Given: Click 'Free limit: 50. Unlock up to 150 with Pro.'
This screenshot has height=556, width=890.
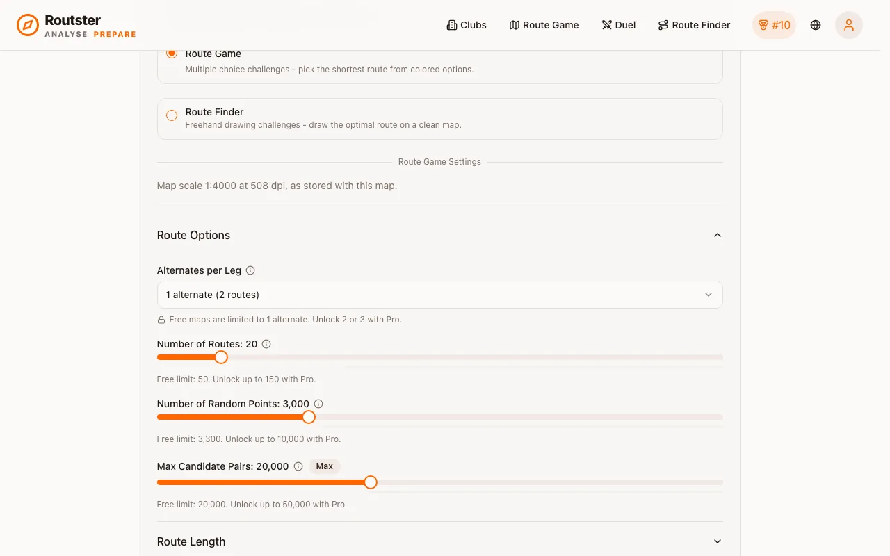Looking at the screenshot, I should (236, 379).
